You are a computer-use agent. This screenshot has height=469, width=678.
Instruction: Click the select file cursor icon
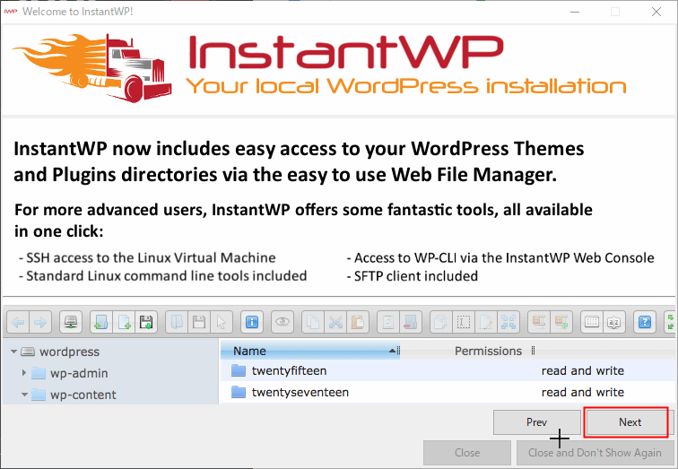[222, 322]
